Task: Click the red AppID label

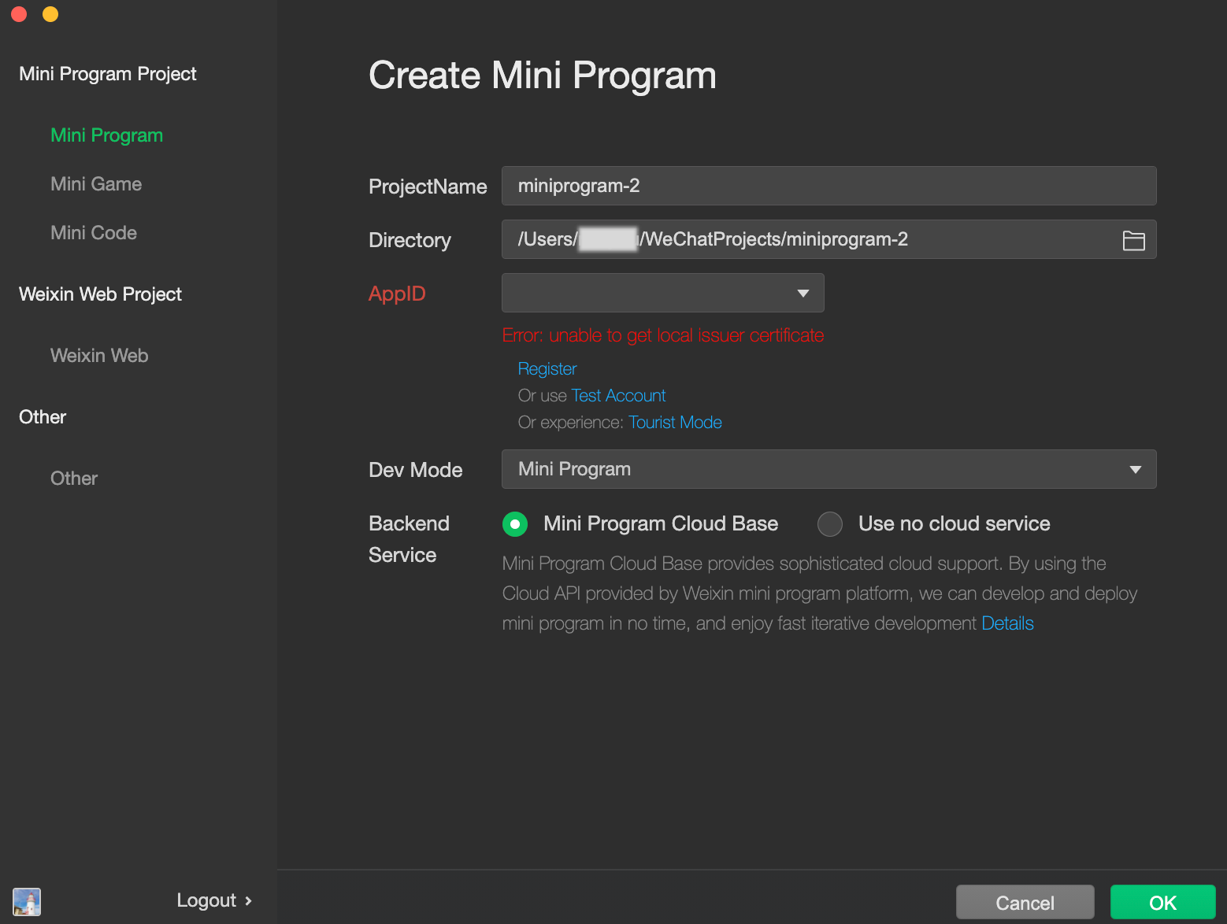Action: tap(397, 294)
